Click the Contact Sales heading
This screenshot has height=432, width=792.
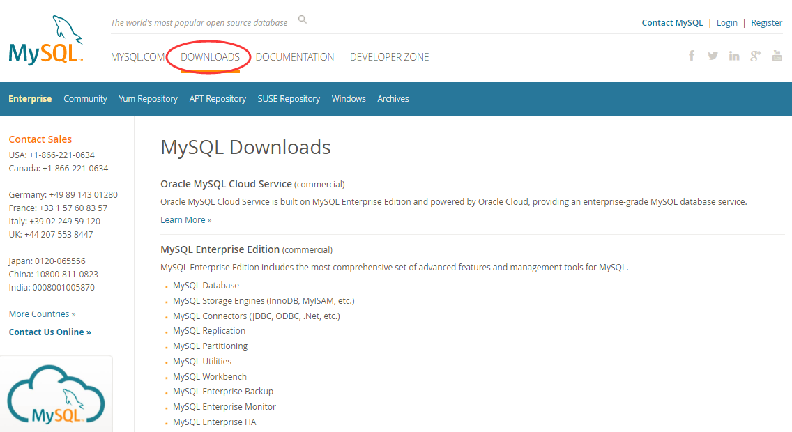[40, 139]
